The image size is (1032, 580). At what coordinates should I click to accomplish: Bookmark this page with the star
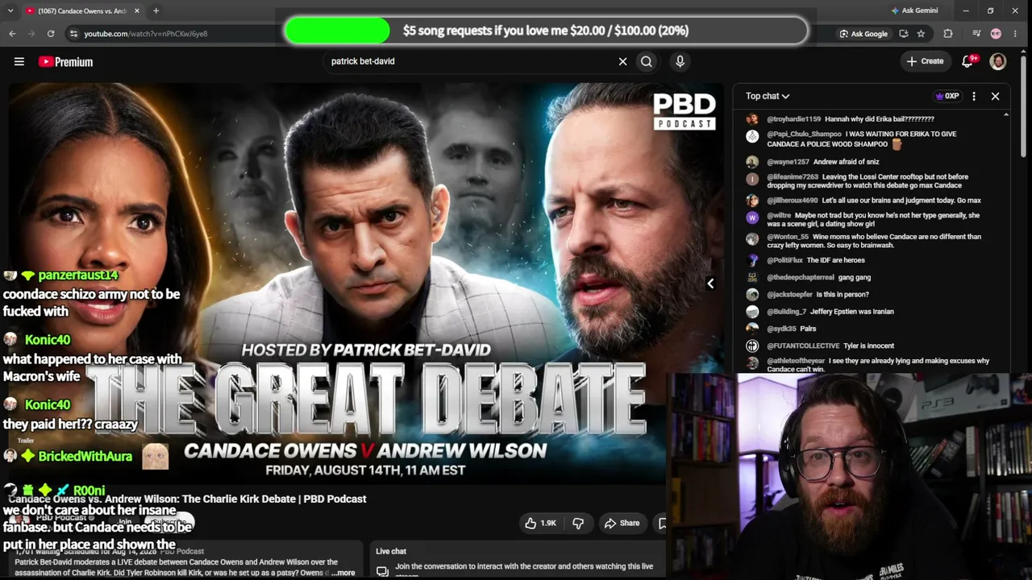click(921, 34)
